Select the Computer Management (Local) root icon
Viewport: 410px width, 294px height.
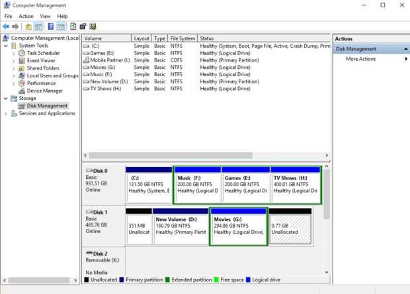(6, 38)
